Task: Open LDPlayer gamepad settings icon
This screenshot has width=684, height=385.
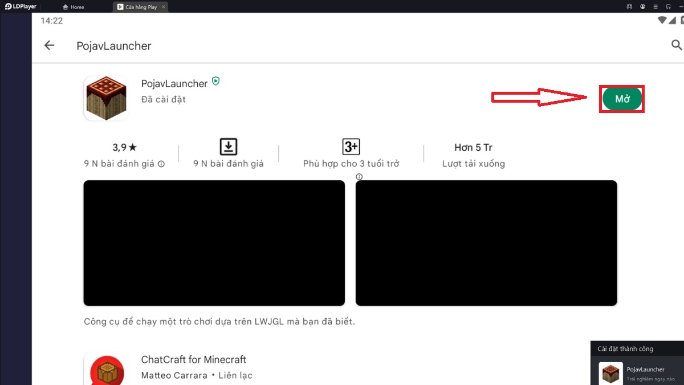Action: (x=629, y=7)
